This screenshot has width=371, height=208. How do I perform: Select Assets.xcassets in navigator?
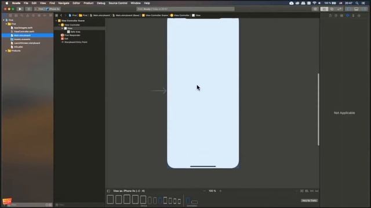pos(22,39)
